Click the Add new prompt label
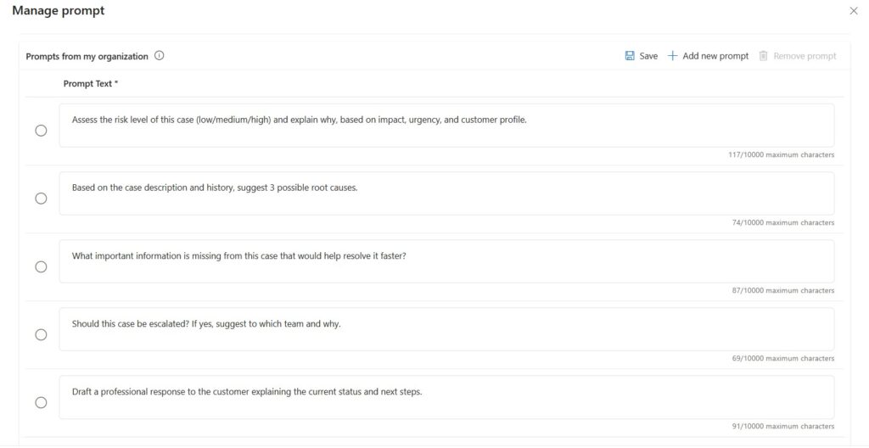Screen dimensions: 869x448 click(x=715, y=56)
